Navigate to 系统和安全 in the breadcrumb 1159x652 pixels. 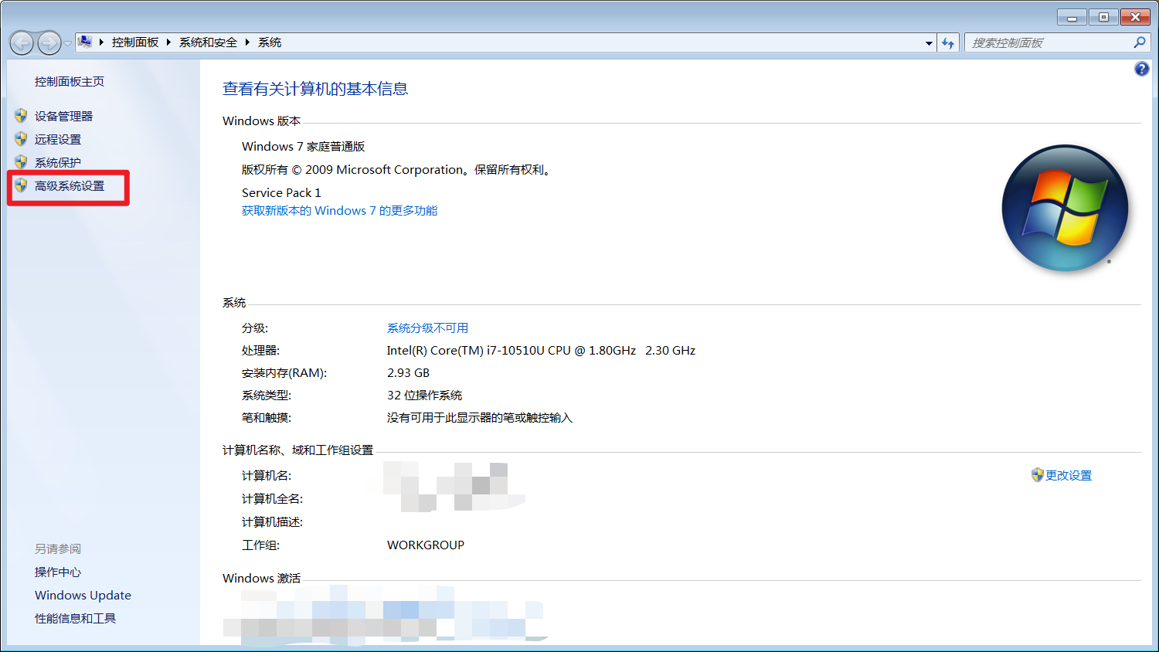point(207,42)
